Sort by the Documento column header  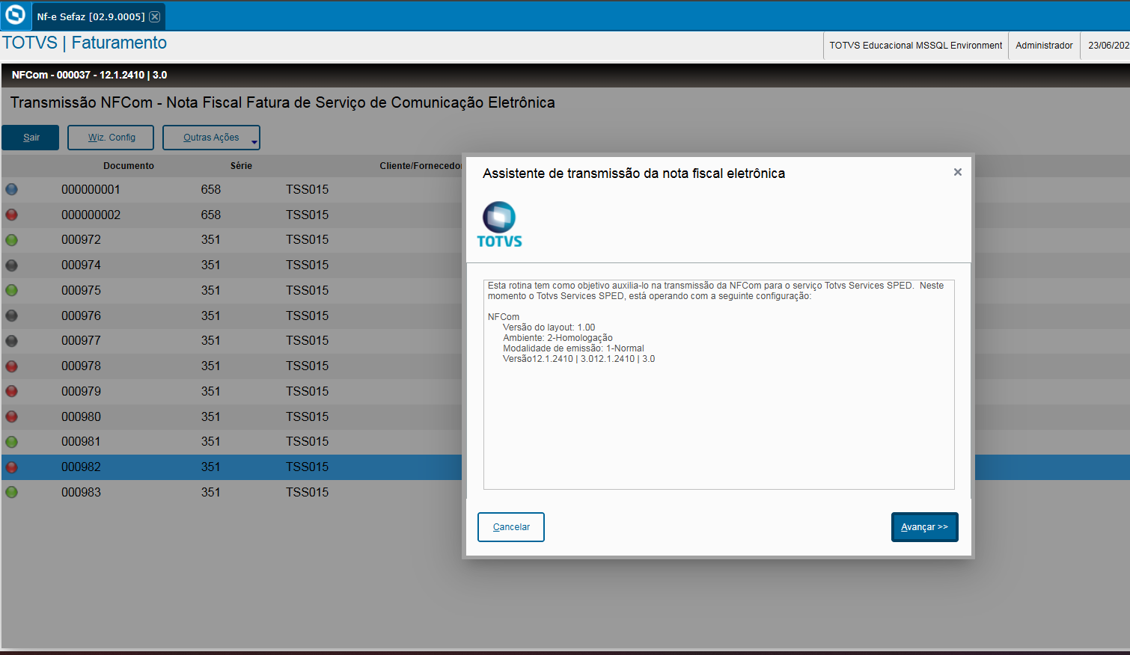click(x=129, y=166)
